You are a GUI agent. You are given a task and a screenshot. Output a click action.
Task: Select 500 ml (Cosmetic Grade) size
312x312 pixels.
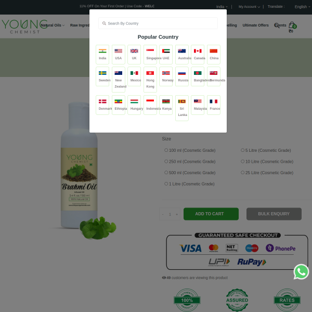[x=166, y=173]
